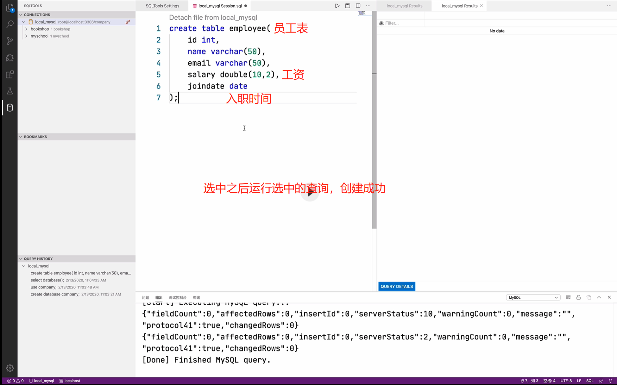Click the 空格: 4 indentation indicator
Viewport: 617px width, 385px height.
pos(549,381)
